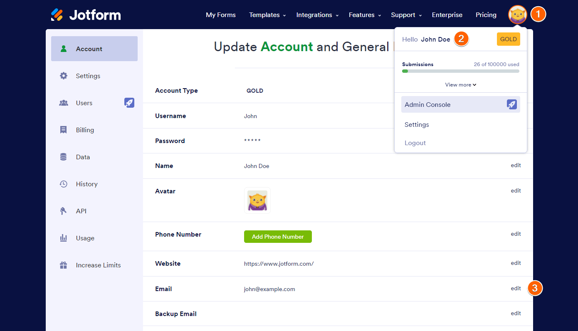Select the Users sidebar icon
This screenshot has height=331, width=578.
click(x=63, y=103)
